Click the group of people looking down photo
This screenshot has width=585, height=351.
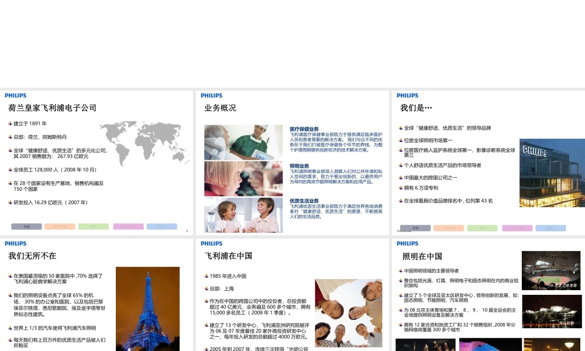coord(349,314)
